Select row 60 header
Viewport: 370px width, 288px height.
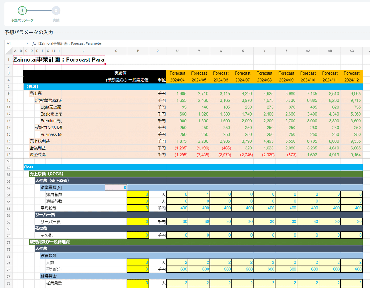(9, 168)
